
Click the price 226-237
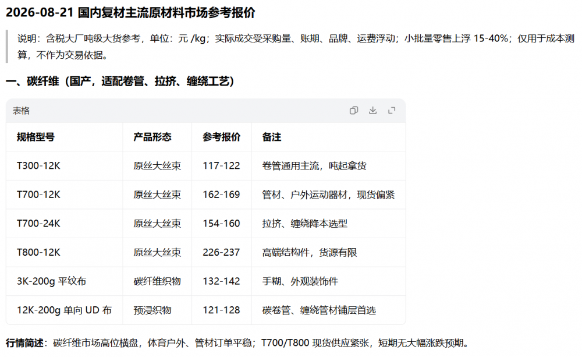coord(221,253)
